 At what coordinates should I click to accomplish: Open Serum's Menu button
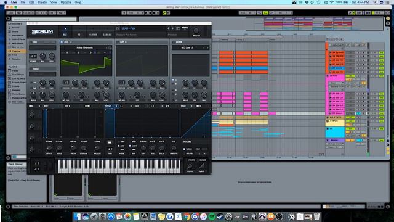pyautogui.click(x=185, y=28)
